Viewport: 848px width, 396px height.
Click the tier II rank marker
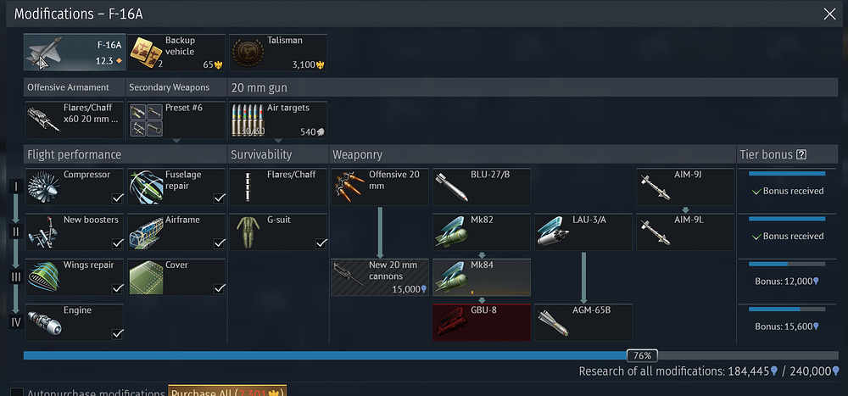tap(15, 232)
